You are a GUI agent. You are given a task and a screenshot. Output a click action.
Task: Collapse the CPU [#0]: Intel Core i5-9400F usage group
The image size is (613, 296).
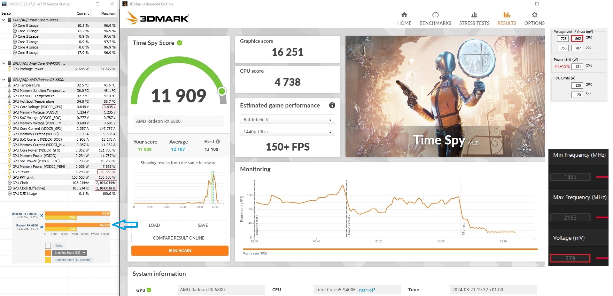pos(4,20)
